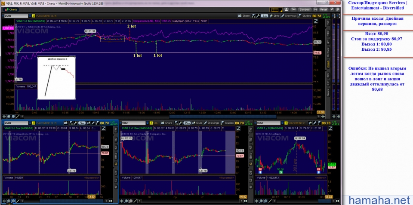This screenshot has width=413, height=205.
Task: Click Share on the 15m chart toolbar
Action: (x=166, y=123)
